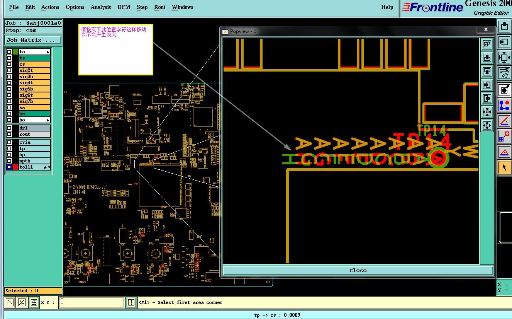Image resolution: width=512 pixels, height=319 pixels.
Task: Pan left using the Popview left-arrow icon
Action: [x=487, y=85]
